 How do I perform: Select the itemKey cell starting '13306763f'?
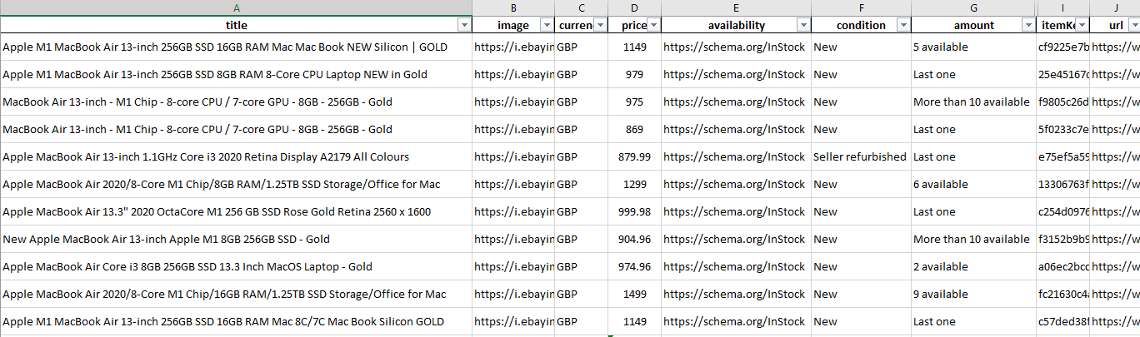(x=1063, y=185)
